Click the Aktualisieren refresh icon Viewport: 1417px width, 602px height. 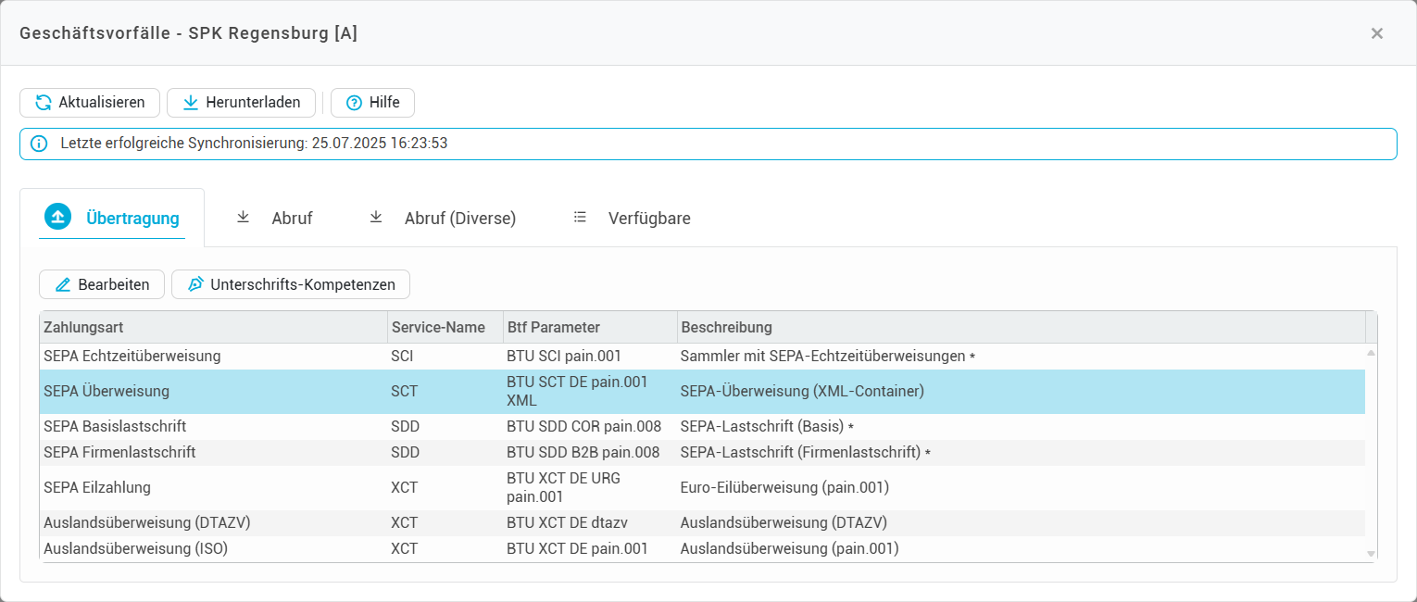pos(44,103)
